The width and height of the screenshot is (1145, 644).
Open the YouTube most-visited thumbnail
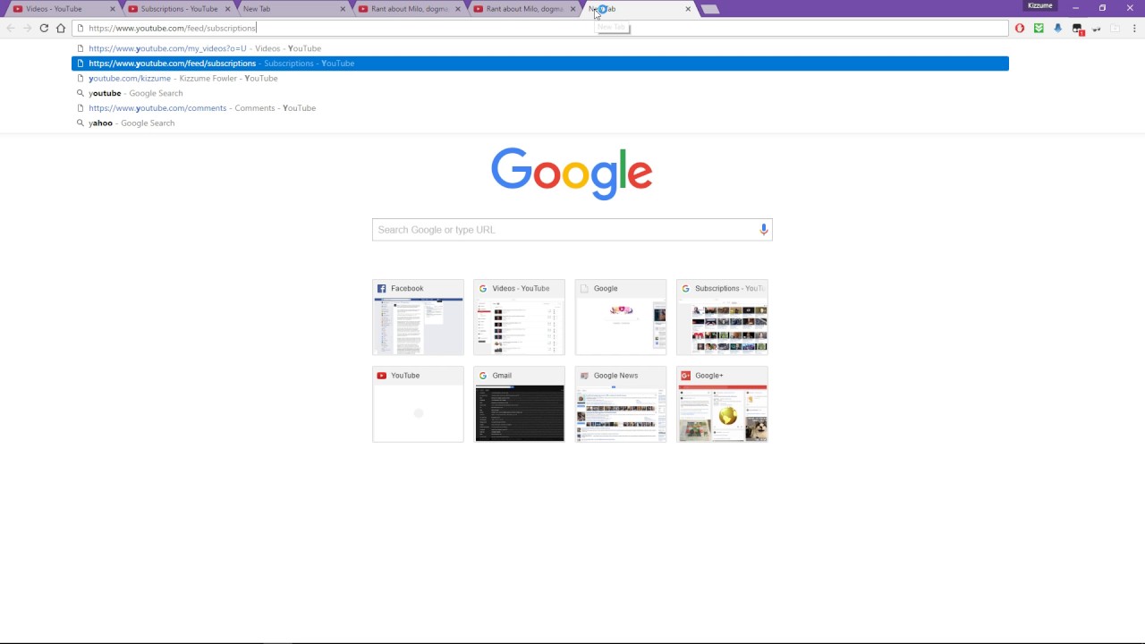418,404
